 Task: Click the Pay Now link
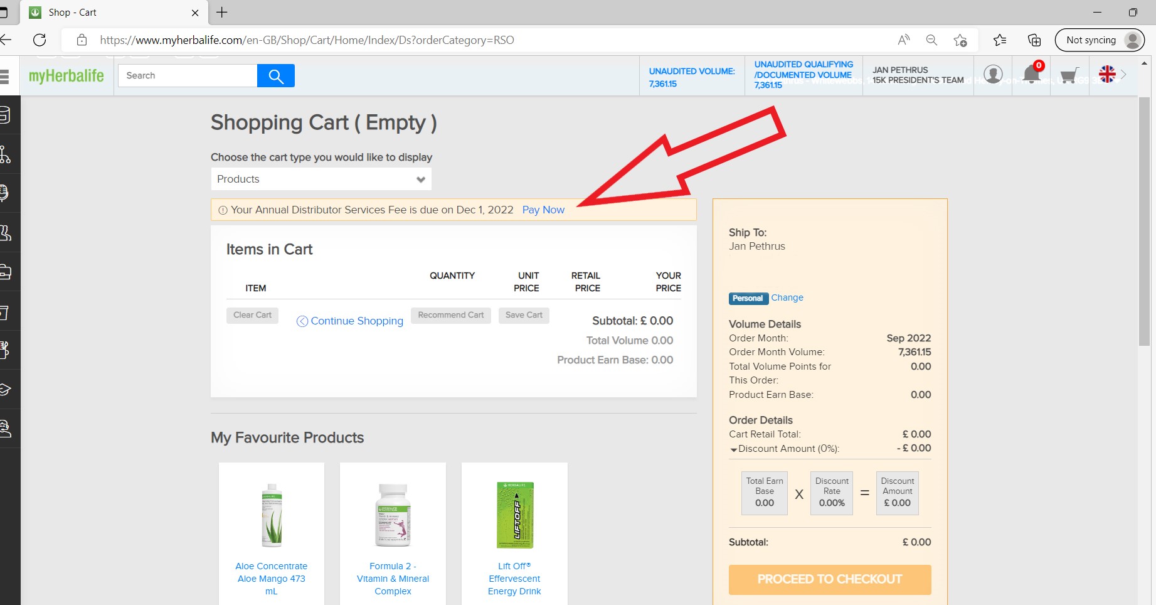point(543,210)
